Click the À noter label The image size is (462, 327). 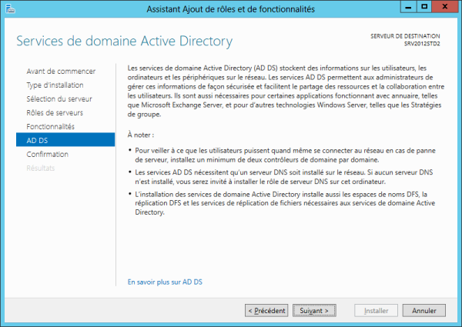140,135
